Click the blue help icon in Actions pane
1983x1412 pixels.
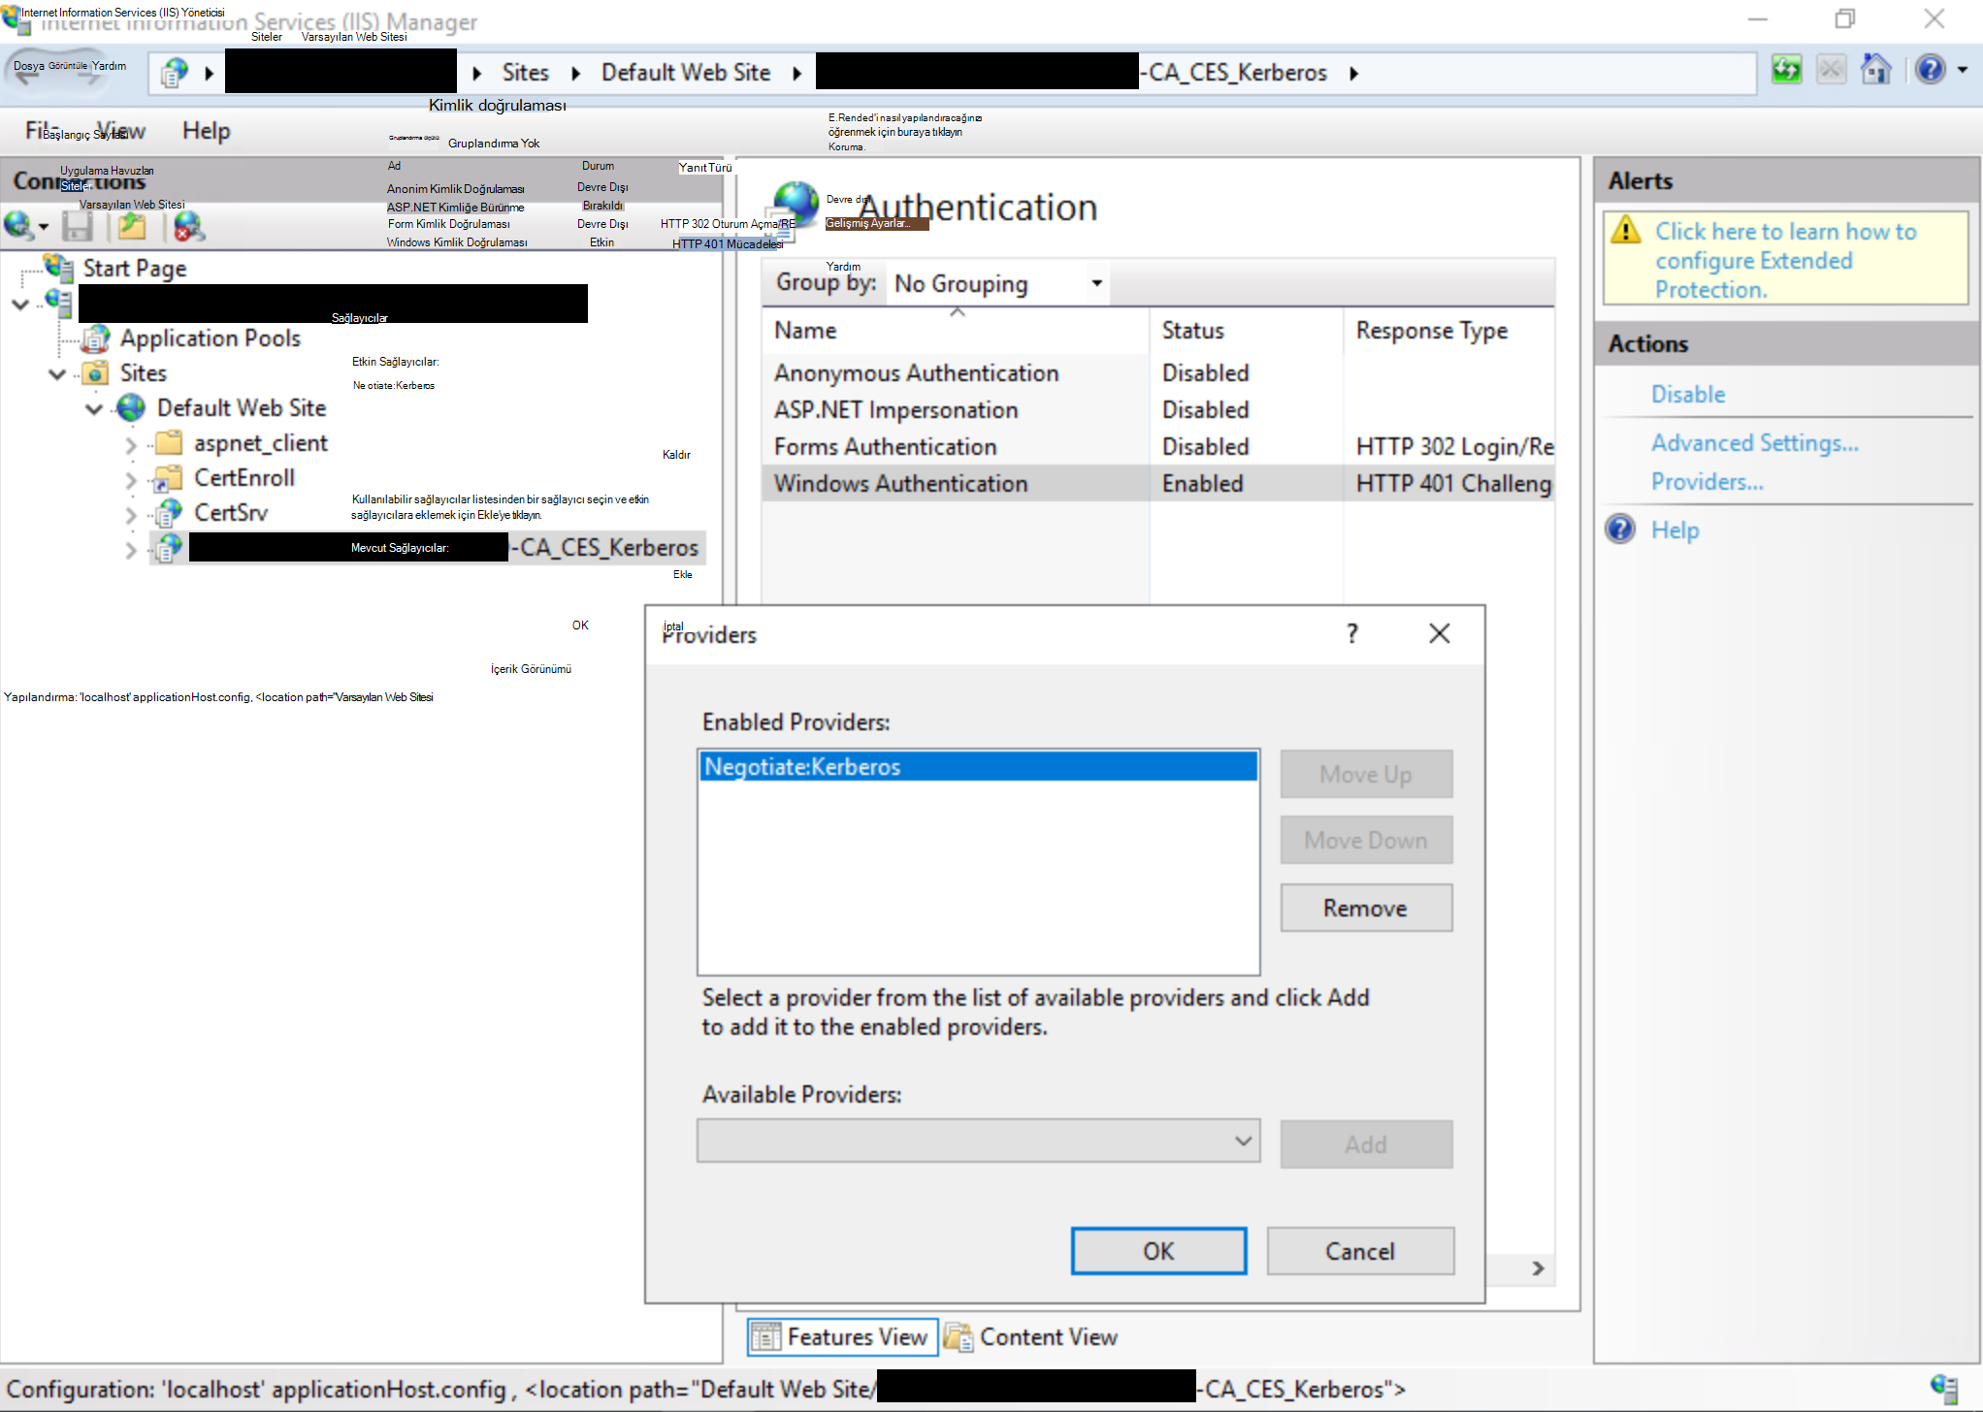pyautogui.click(x=1620, y=529)
